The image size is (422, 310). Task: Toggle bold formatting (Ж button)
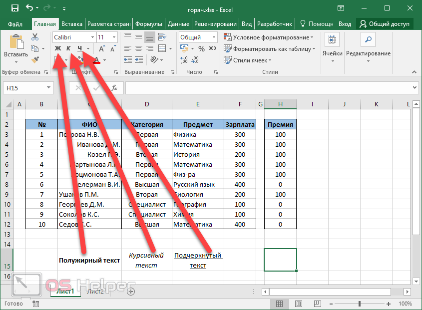(57, 48)
